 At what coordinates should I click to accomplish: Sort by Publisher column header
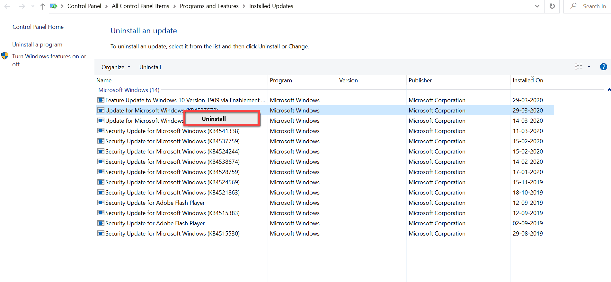tap(458, 80)
